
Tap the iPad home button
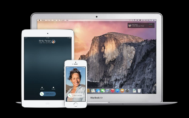[48, 104]
